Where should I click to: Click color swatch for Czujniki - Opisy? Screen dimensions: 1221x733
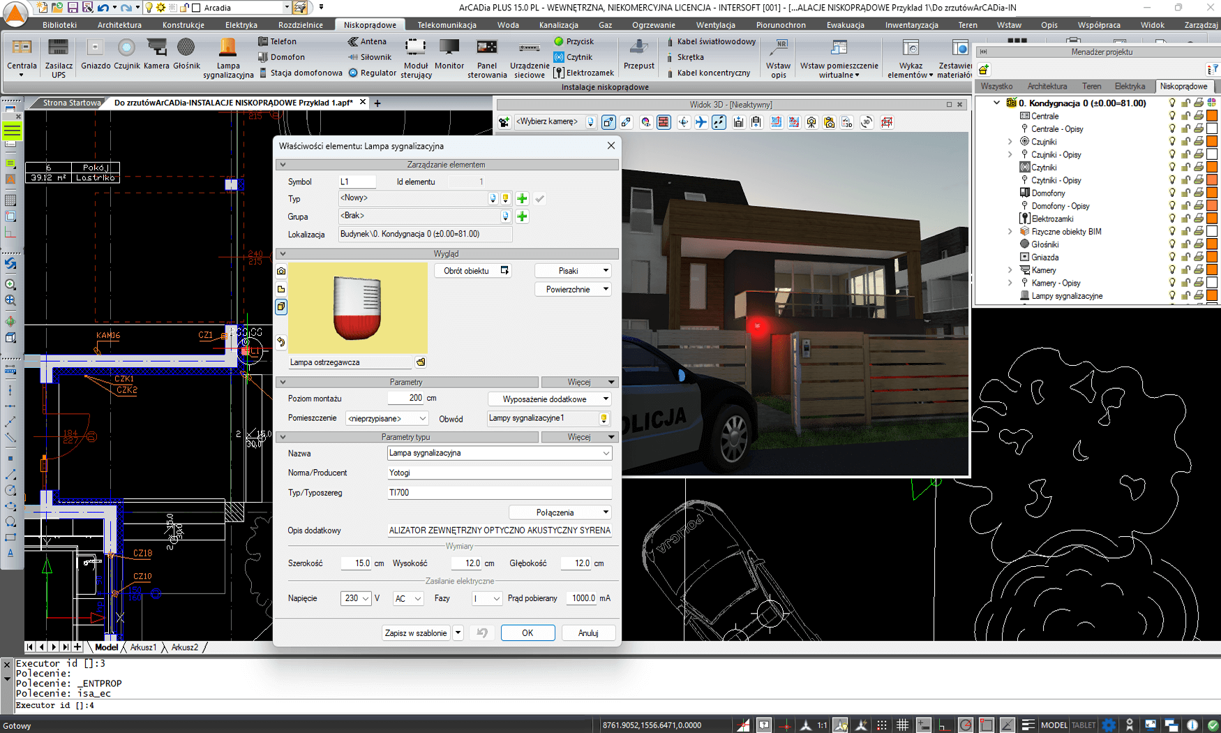tap(1212, 154)
